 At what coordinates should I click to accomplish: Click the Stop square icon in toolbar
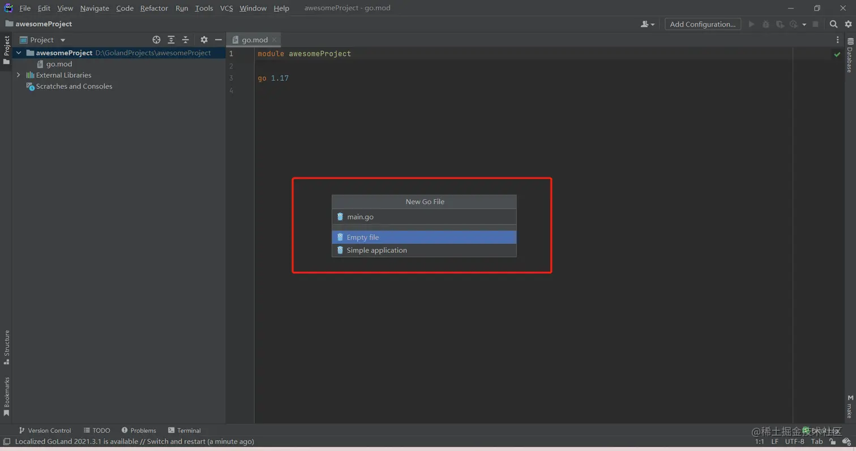pos(816,24)
